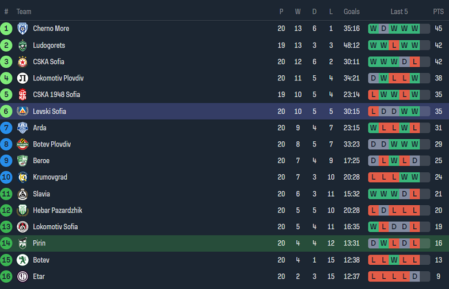Click the Last 5 column header

(399, 11)
